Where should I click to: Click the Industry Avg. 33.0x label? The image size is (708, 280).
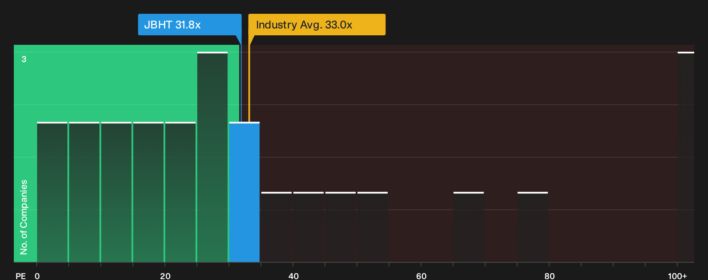pos(317,25)
